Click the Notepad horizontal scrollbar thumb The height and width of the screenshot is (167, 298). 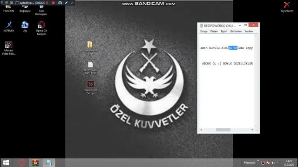coord(223,130)
